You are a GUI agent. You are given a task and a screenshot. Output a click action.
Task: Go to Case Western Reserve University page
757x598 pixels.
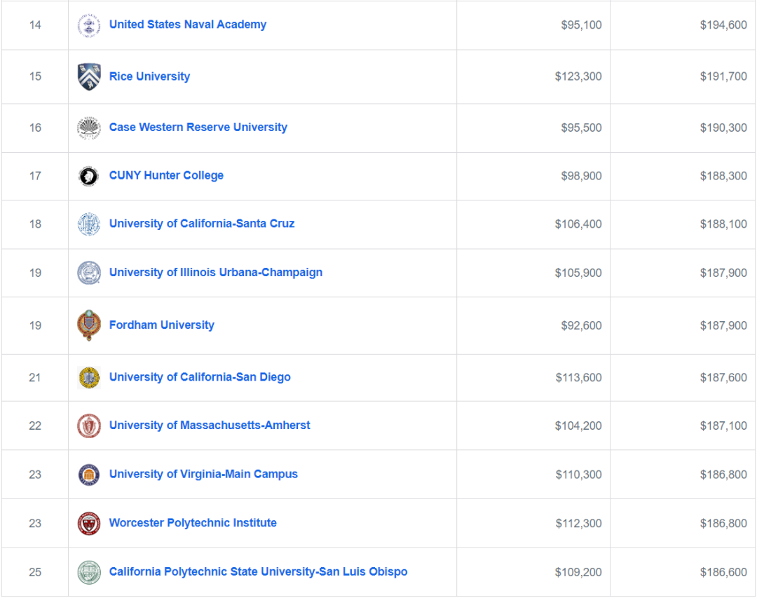coord(198,127)
